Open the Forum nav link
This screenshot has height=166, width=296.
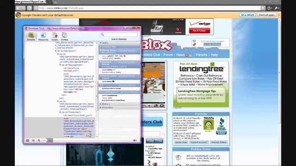(168, 55)
